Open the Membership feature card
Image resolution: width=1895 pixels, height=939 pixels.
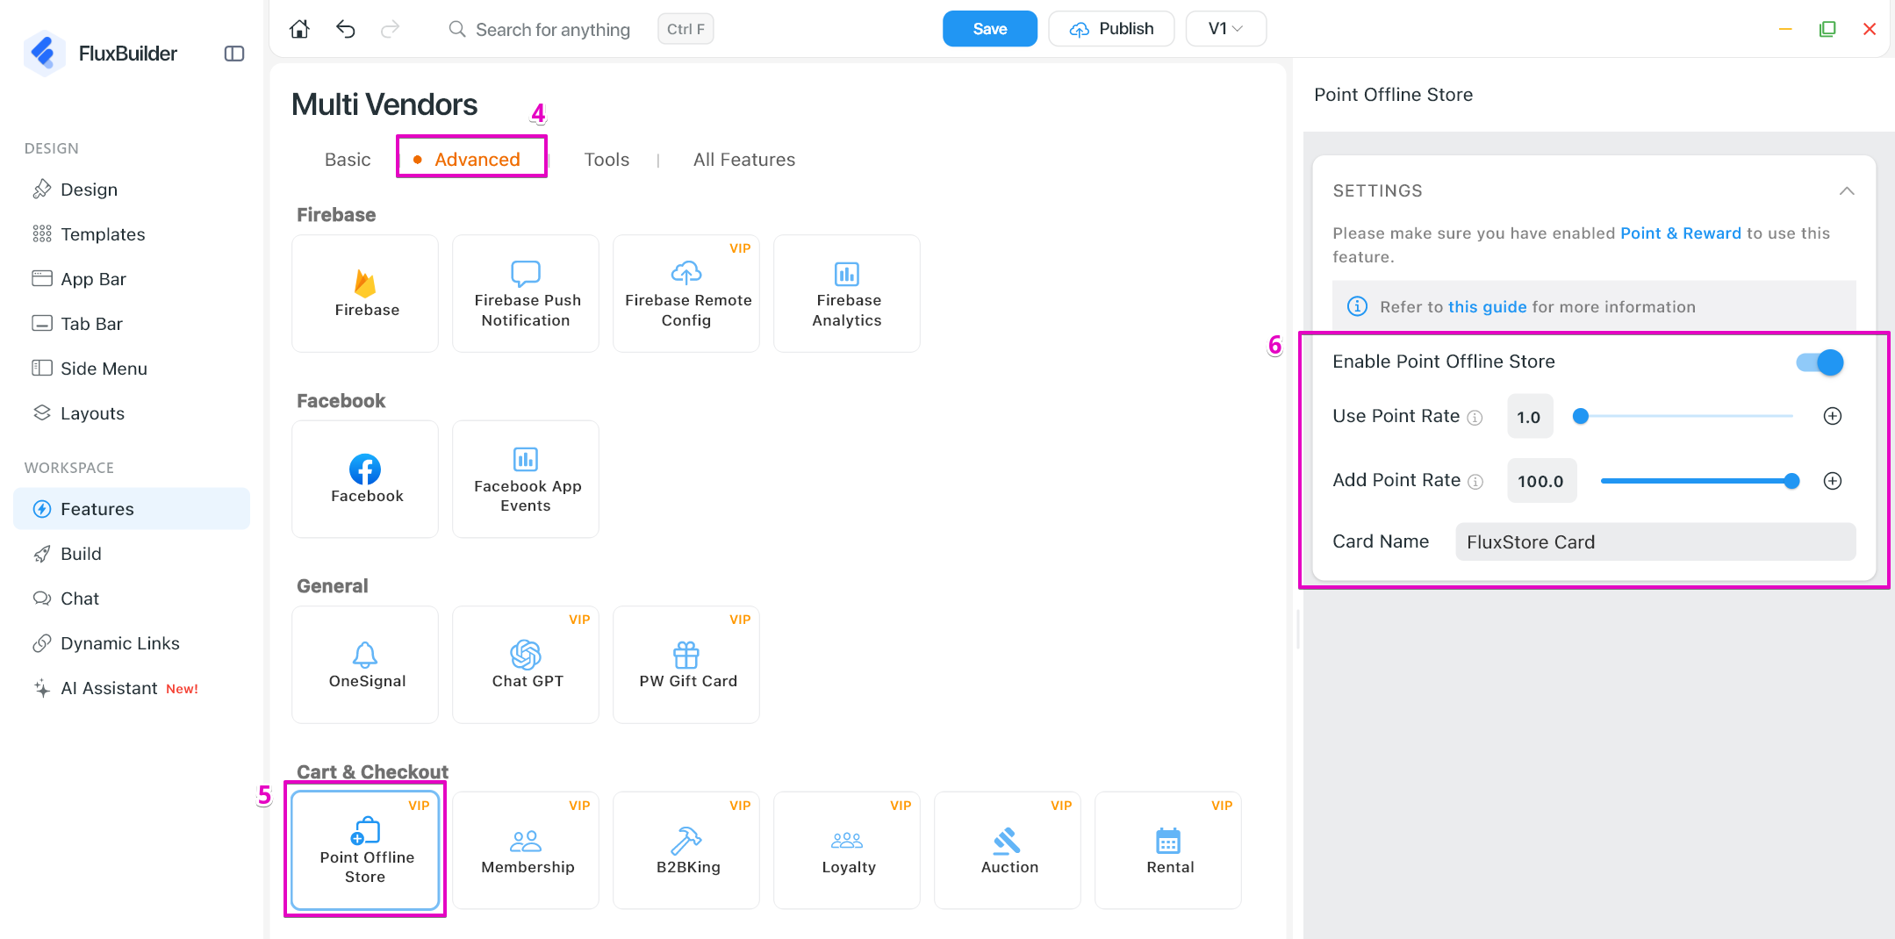click(x=526, y=850)
